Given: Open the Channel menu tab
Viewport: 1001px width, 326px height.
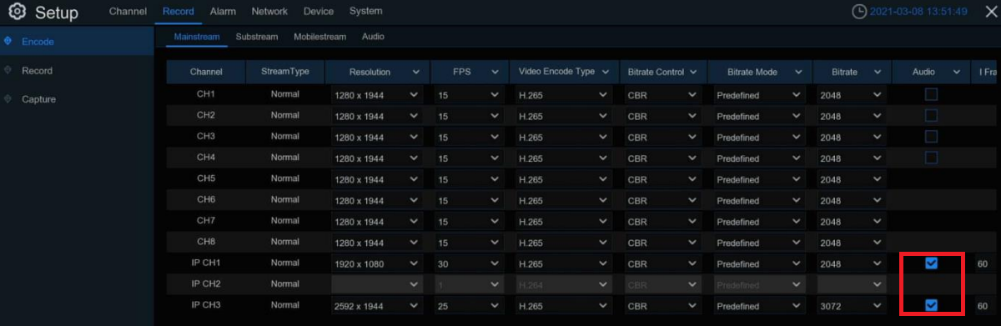Looking at the screenshot, I should (128, 12).
